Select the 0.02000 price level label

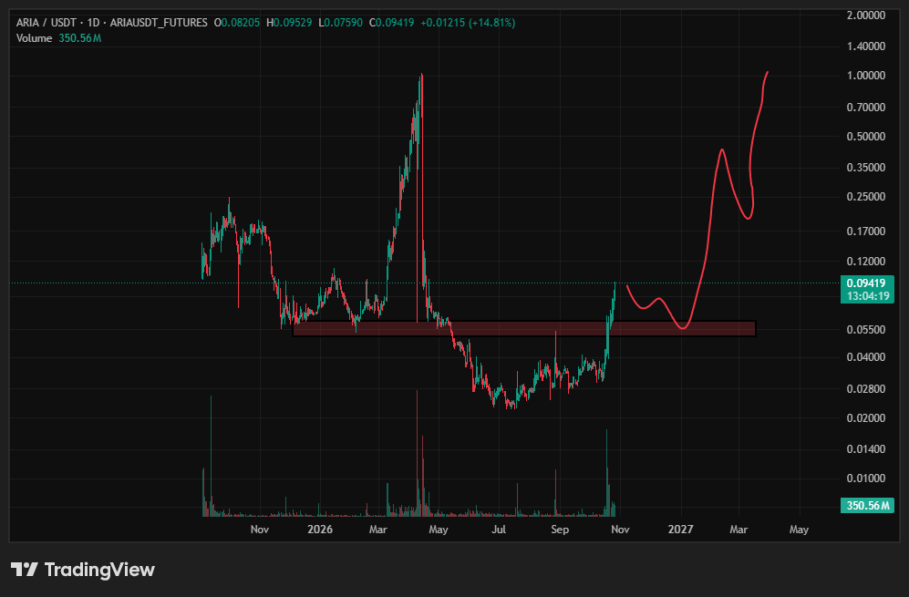[866, 417]
